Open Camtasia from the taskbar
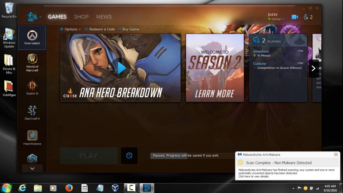Screen dimensions: 343x193 [131, 188]
